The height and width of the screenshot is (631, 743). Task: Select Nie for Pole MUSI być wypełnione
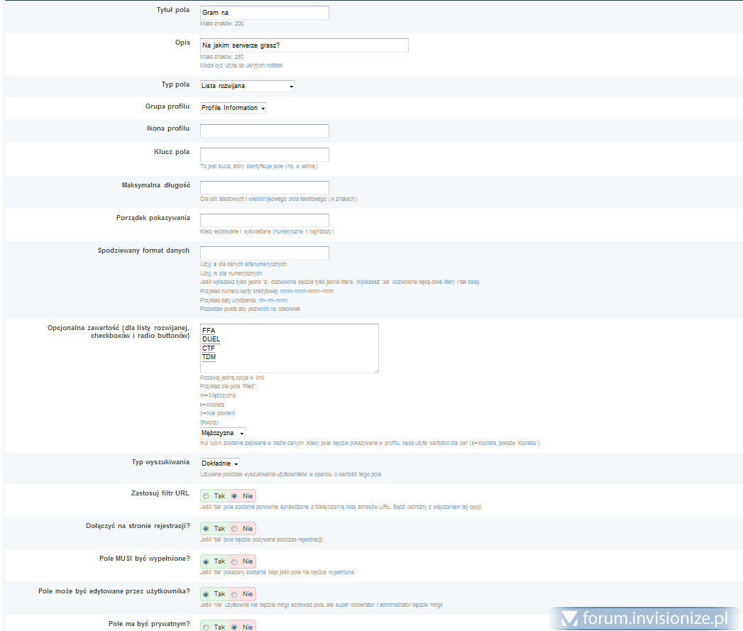coord(234,561)
